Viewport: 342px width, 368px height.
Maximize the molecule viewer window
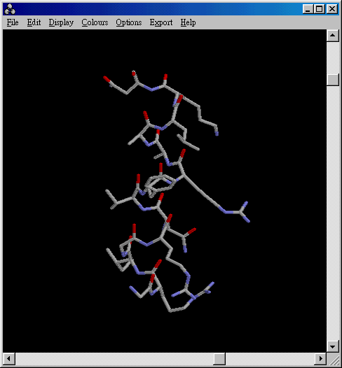(x=319, y=9)
